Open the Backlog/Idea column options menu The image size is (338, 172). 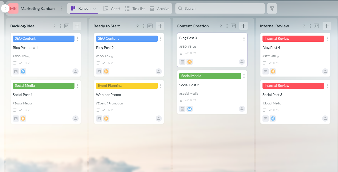coord(60,26)
